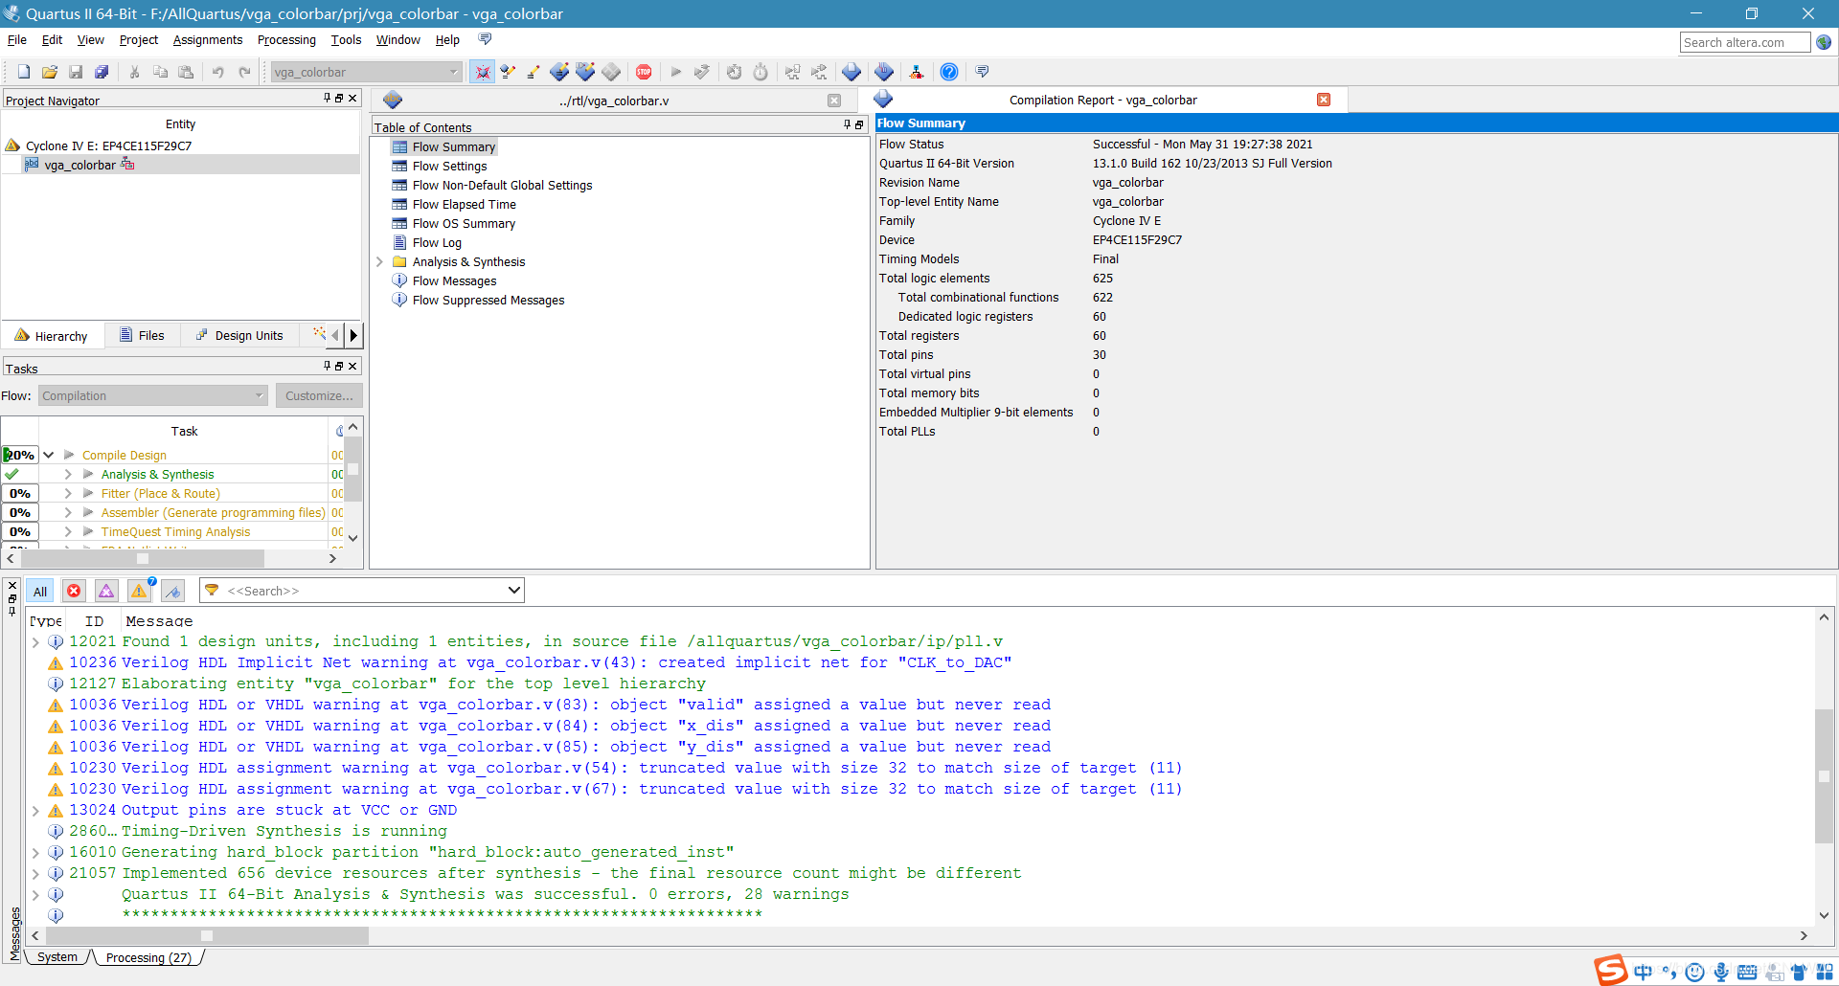The image size is (1839, 986).
Task: Click the keyboard icon in the IME bar
Action: 1747,973
